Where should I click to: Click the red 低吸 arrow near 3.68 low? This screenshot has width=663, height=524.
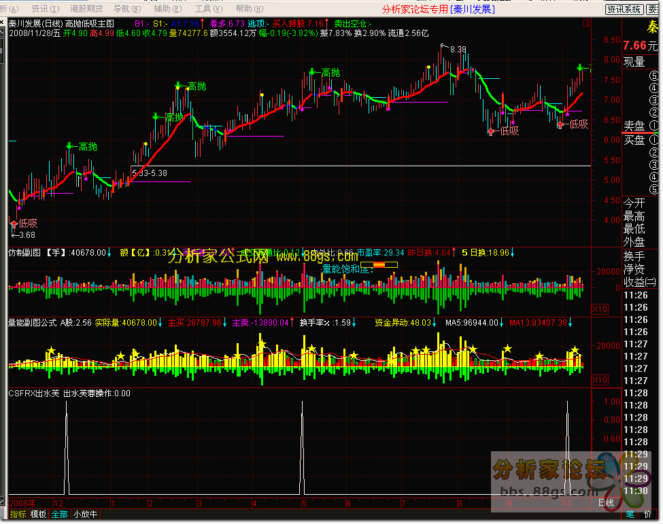[14, 224]
